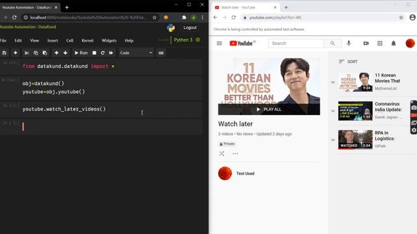Click the Private privacy label
The width and height of the screenshot is (417, 234).
tap(227, 144)
